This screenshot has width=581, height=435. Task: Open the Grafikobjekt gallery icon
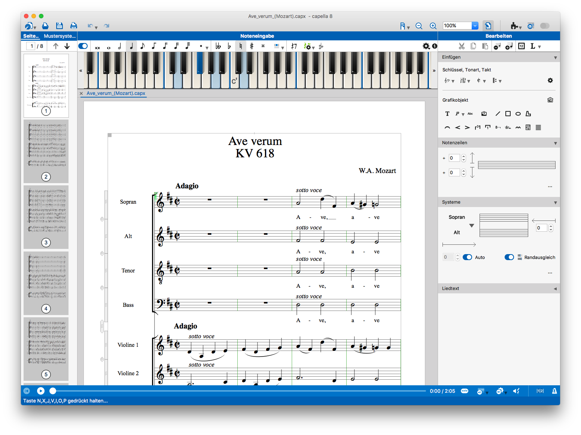[550, 100]
